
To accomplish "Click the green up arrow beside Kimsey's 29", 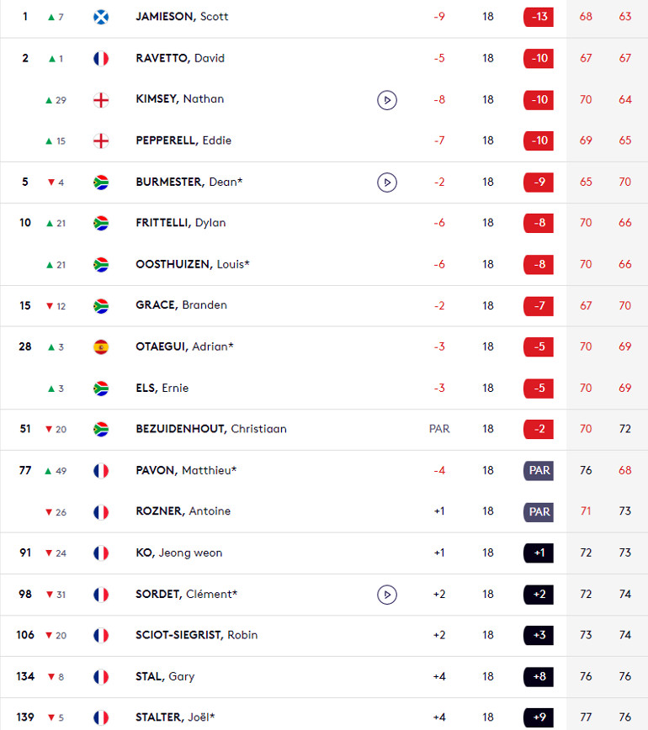I will (x=49, y=100).
